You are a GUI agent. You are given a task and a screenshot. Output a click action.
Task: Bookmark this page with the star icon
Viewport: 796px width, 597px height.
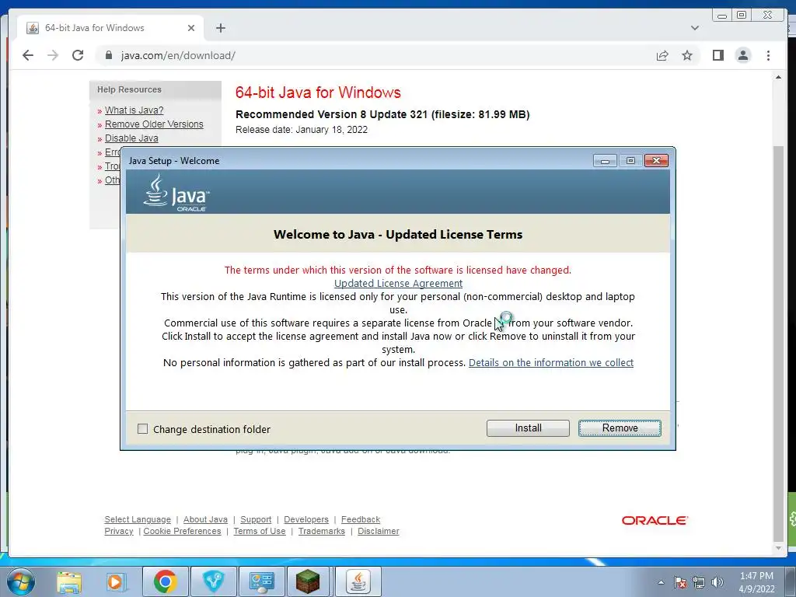(687, 55)
